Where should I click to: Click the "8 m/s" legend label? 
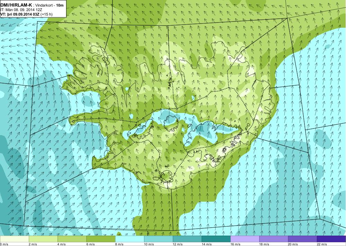(120, 244)
